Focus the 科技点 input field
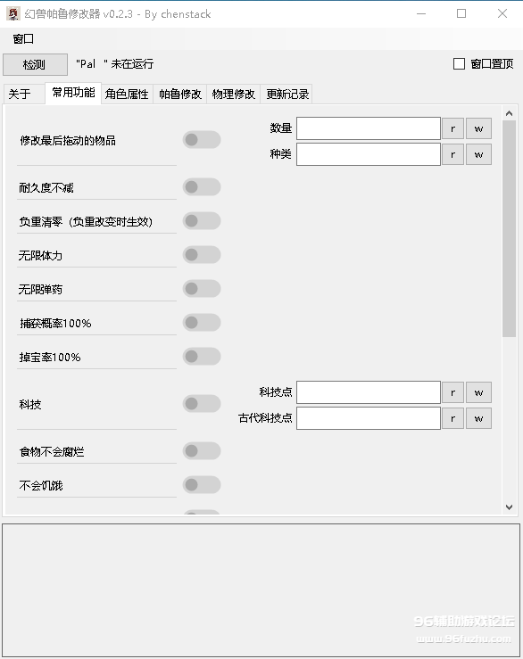Screen dimensions: 523x659 click(369, 392)
